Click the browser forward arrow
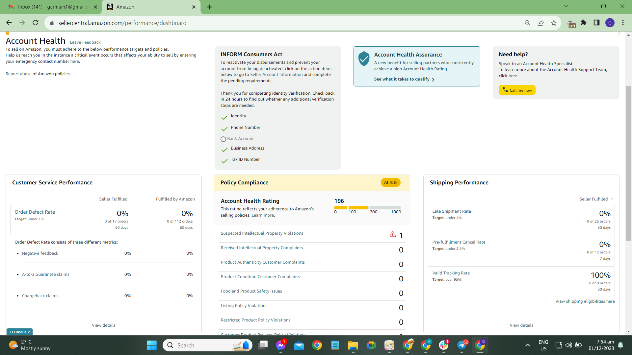Image resolution: width=632 pixels, height=355 pixels. point(22,23)
